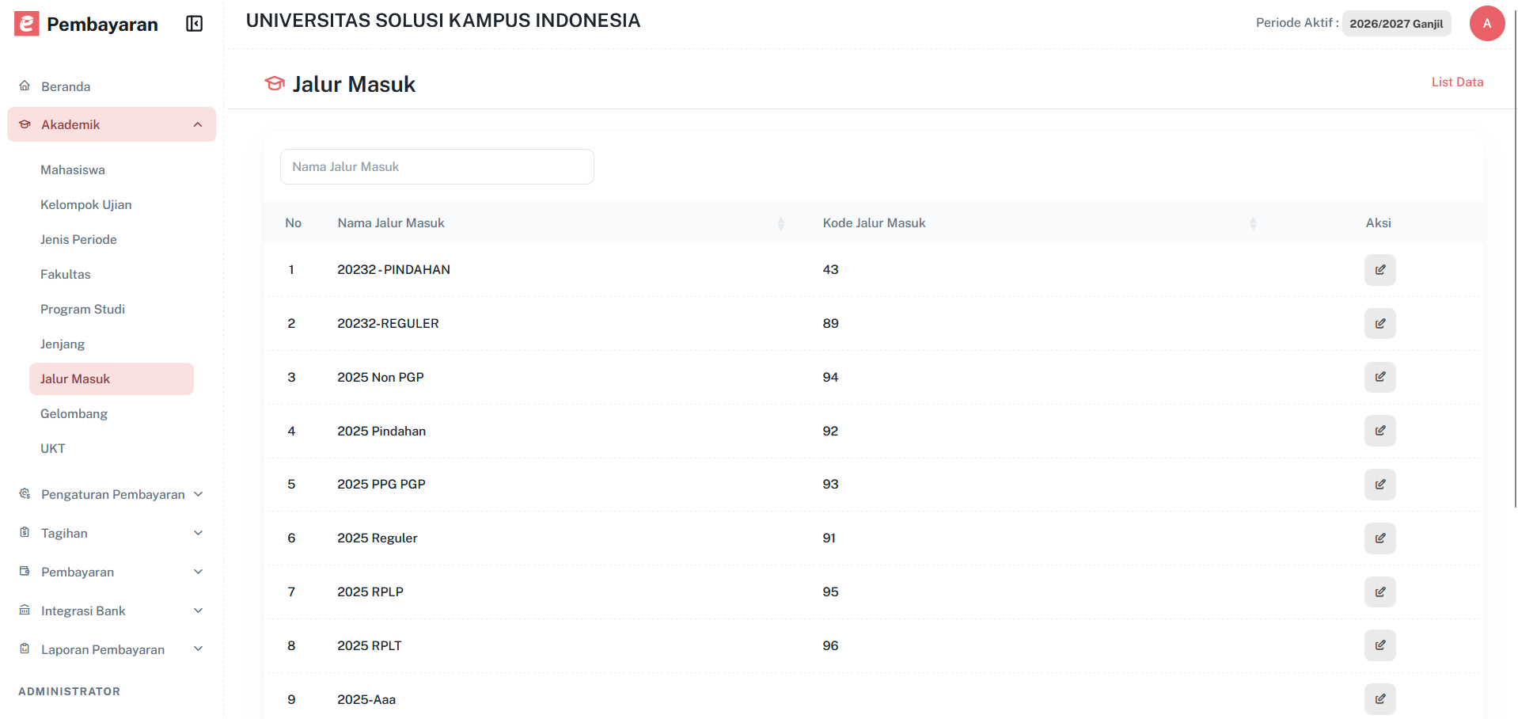Click the Jalur Masuk heading icon
Image resolution: width=1518 pixels, height=719 pixels.
(275, 84)
